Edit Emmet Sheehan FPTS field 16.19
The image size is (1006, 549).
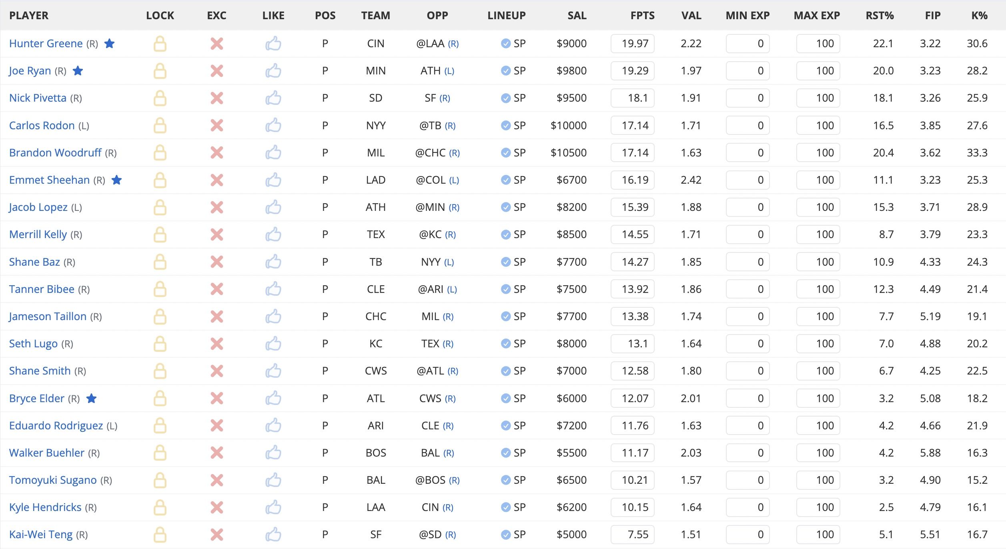tap(633, 180)
